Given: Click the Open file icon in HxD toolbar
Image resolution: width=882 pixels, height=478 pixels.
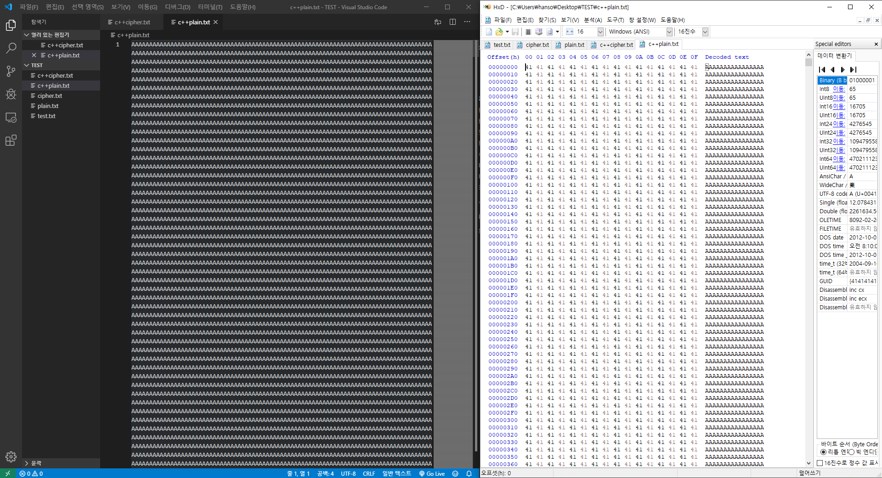Looking at the screenshot, I should (x=499, y=32).
